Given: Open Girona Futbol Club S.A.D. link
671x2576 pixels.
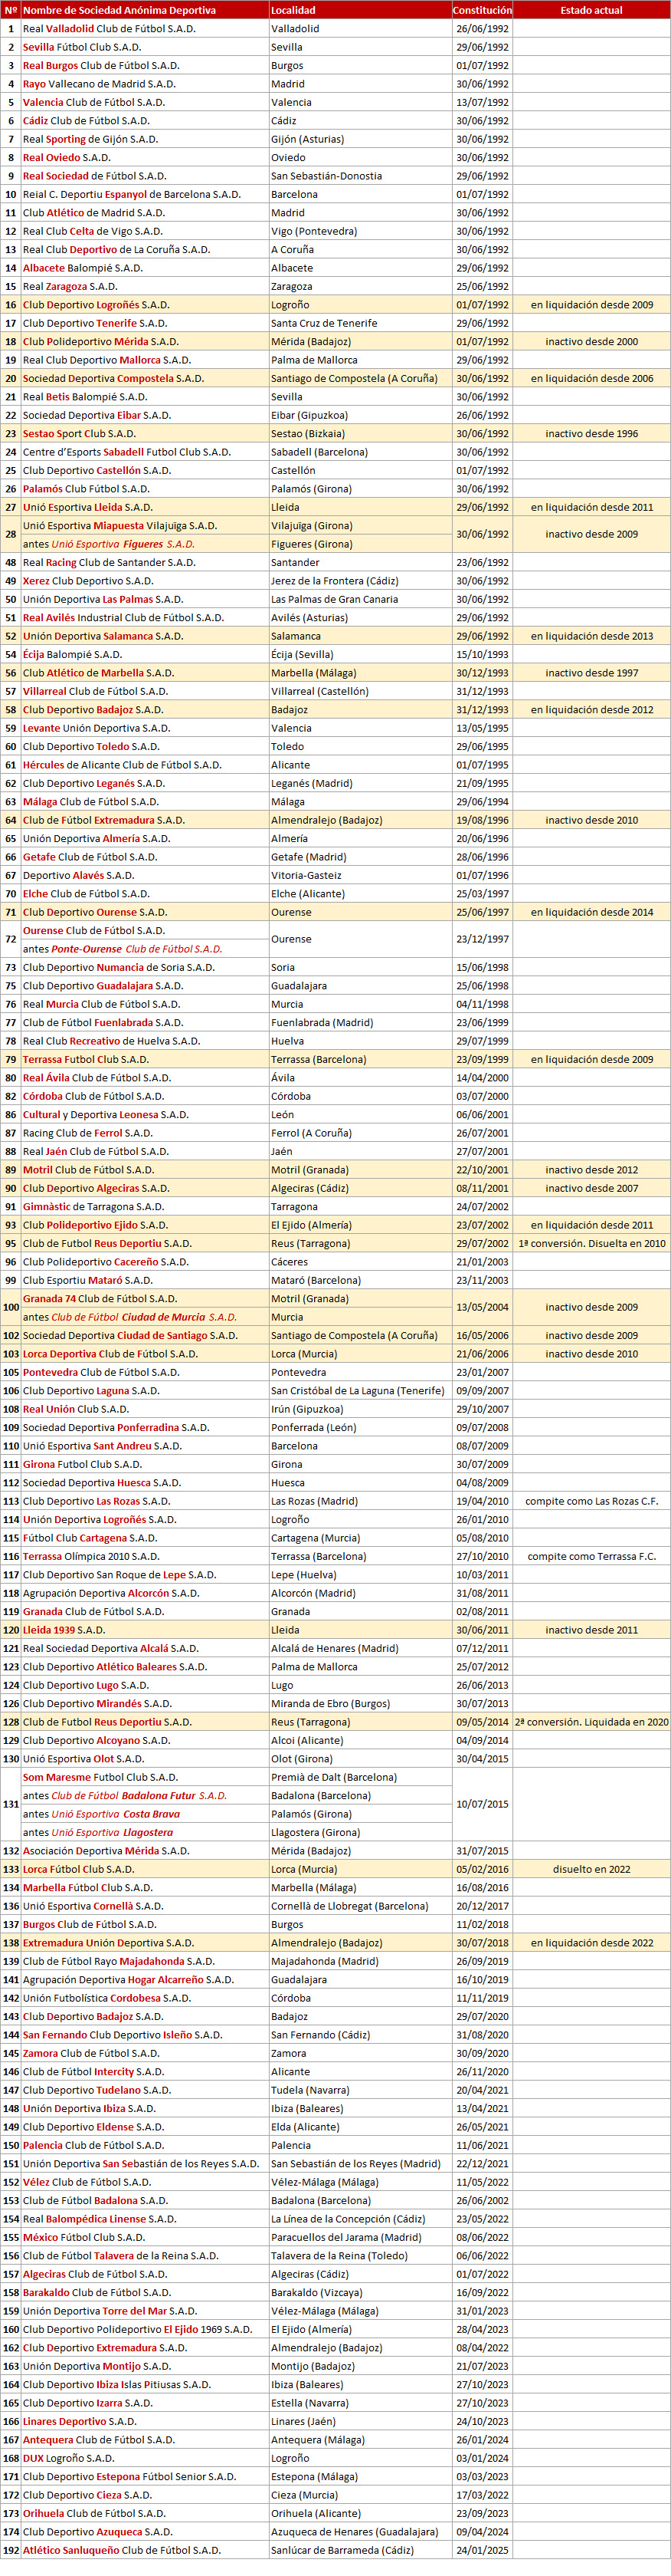Looking at the screenshot, I should [82, 1464].
